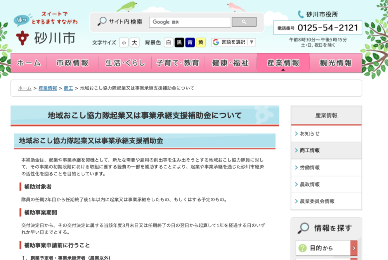Viewport: 388px width, 260px height.
Task: Set text size to large (大)
Action: click(x=134, y=43)
